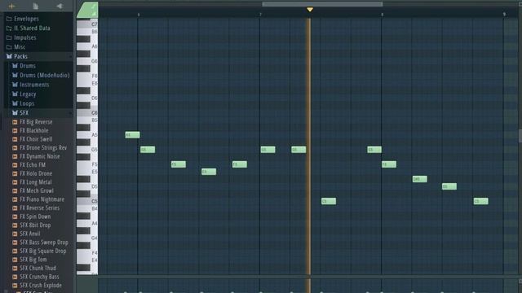
Task: Click the FX Reverse Series sample icon
Action: 15,208
